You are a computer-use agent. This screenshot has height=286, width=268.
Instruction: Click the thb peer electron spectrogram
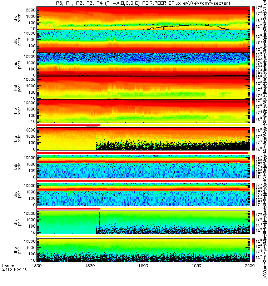[143, 41]
